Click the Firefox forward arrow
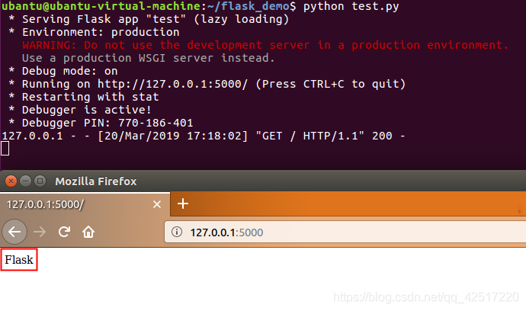This screenshot has height=311, width=526. (40, 232)
